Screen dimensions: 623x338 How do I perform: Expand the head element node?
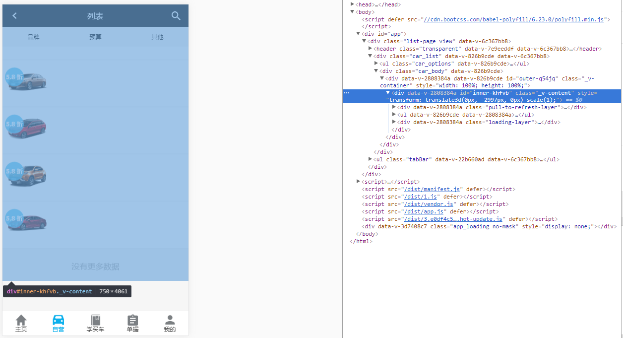click(352, 4)
